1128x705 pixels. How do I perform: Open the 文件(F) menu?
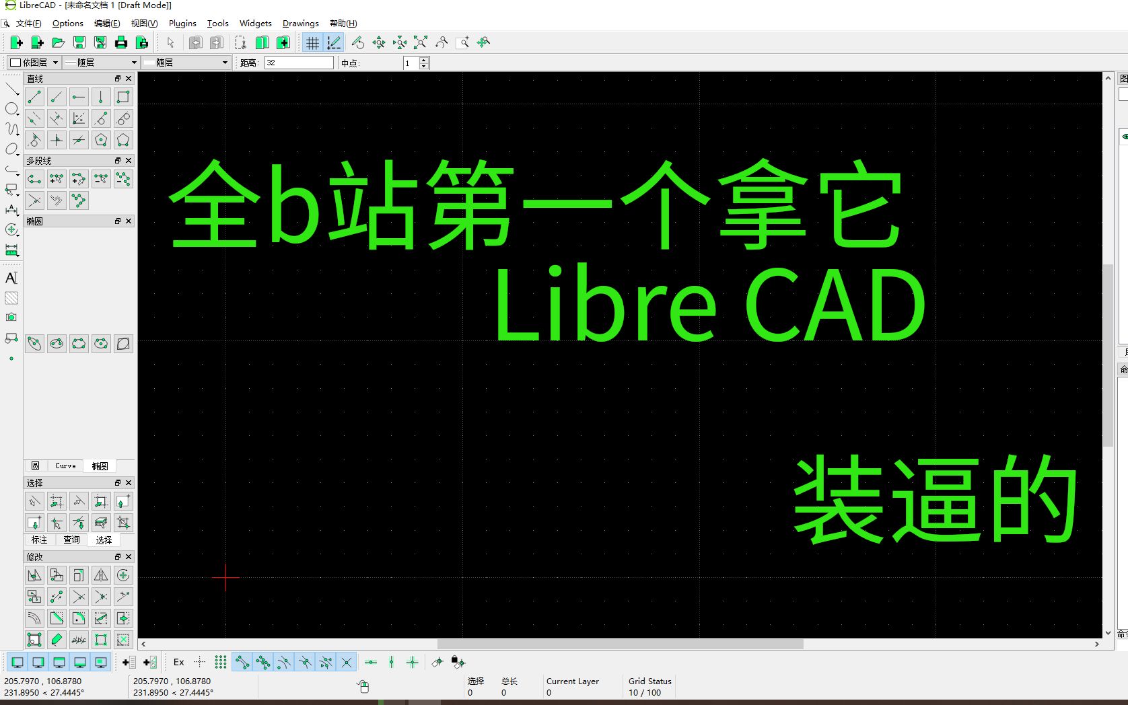point(29,24)
